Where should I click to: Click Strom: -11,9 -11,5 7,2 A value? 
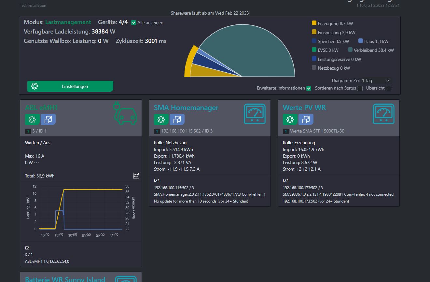click(x=177, y=169)
